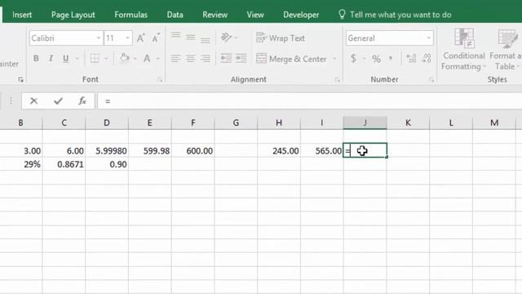522x294 pixels.
Task: Apply Percent Style icon
Action: [376, 59]
